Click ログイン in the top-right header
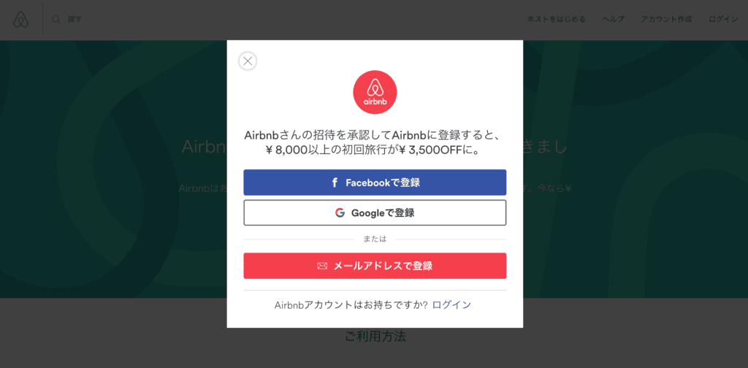748x368 pixels. pos(723,20)
